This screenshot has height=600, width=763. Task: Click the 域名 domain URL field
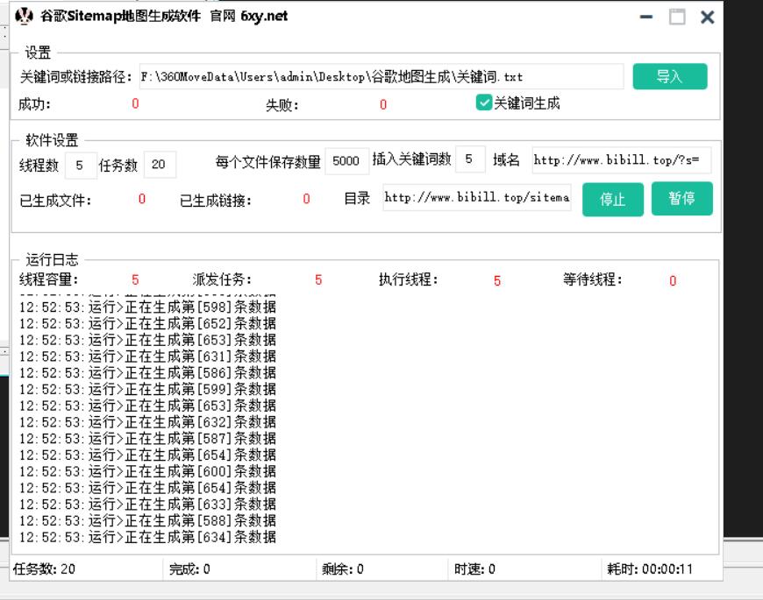click(622, 159)
